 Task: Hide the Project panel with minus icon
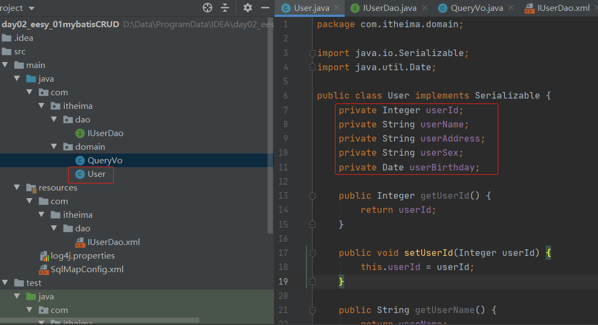coord(265,8)
